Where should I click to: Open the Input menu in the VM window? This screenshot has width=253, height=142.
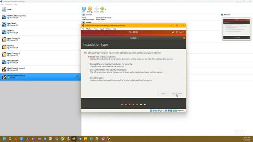[x=102, y=29]
